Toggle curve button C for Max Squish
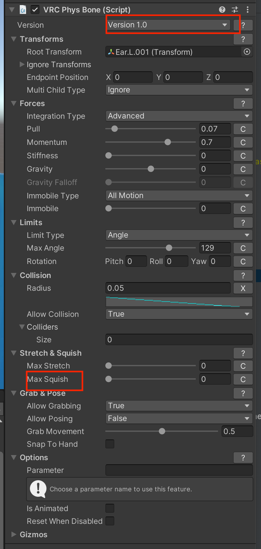The width and height of the screenshot is (261, 549). pyautogui.click(x=243, y=379)
